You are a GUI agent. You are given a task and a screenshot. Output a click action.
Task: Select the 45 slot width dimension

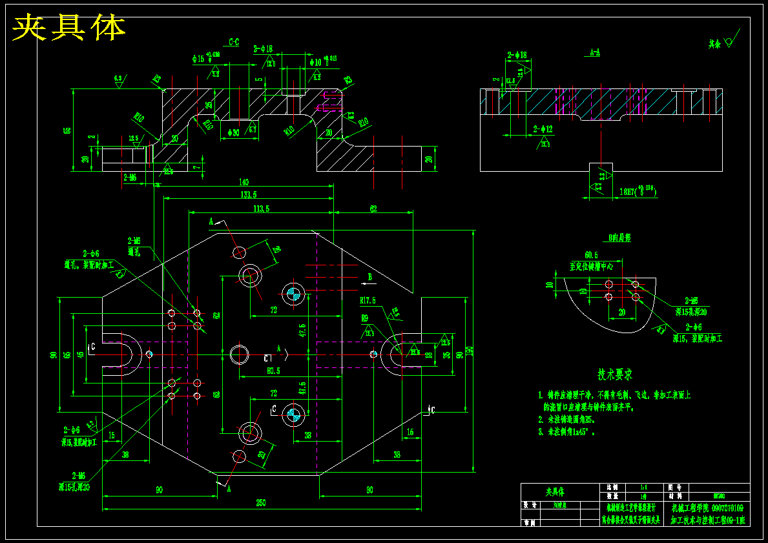click(80, 354)
